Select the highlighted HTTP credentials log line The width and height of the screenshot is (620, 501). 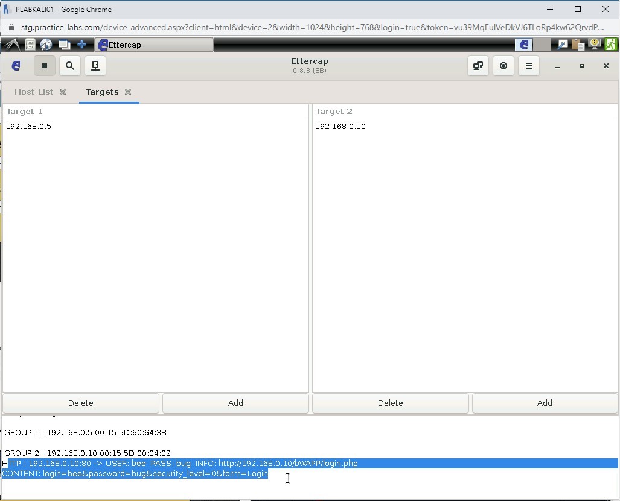point(181,463)
